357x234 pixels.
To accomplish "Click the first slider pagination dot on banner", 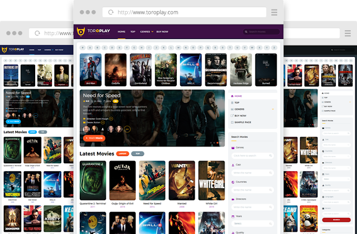I will pyautogui.click(x=211, y=143).
